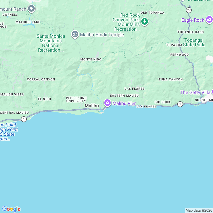The width and height of the screenshot is (213, 213).
Task: Click the Topanga Oaks label
Action: pyautogui.click(x=191, y=32)
